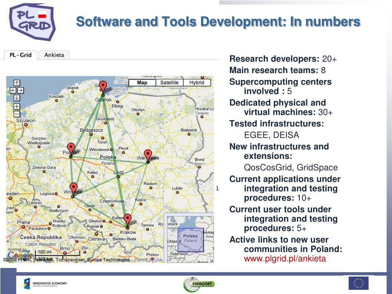Click the Zielona Góra label on map
This screenshot has width=392, height=294.
(44, 167)
